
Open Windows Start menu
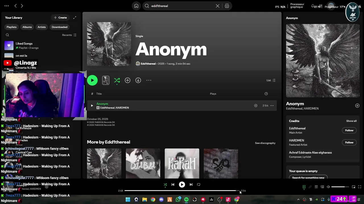click(x=128, y=199)
